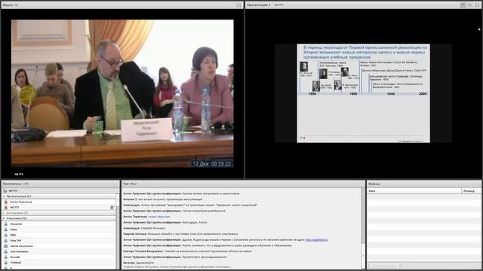Select organizer Антон Терентьев in attendee list
Viewport: 483px width, 271px height.
click(59, 202)
